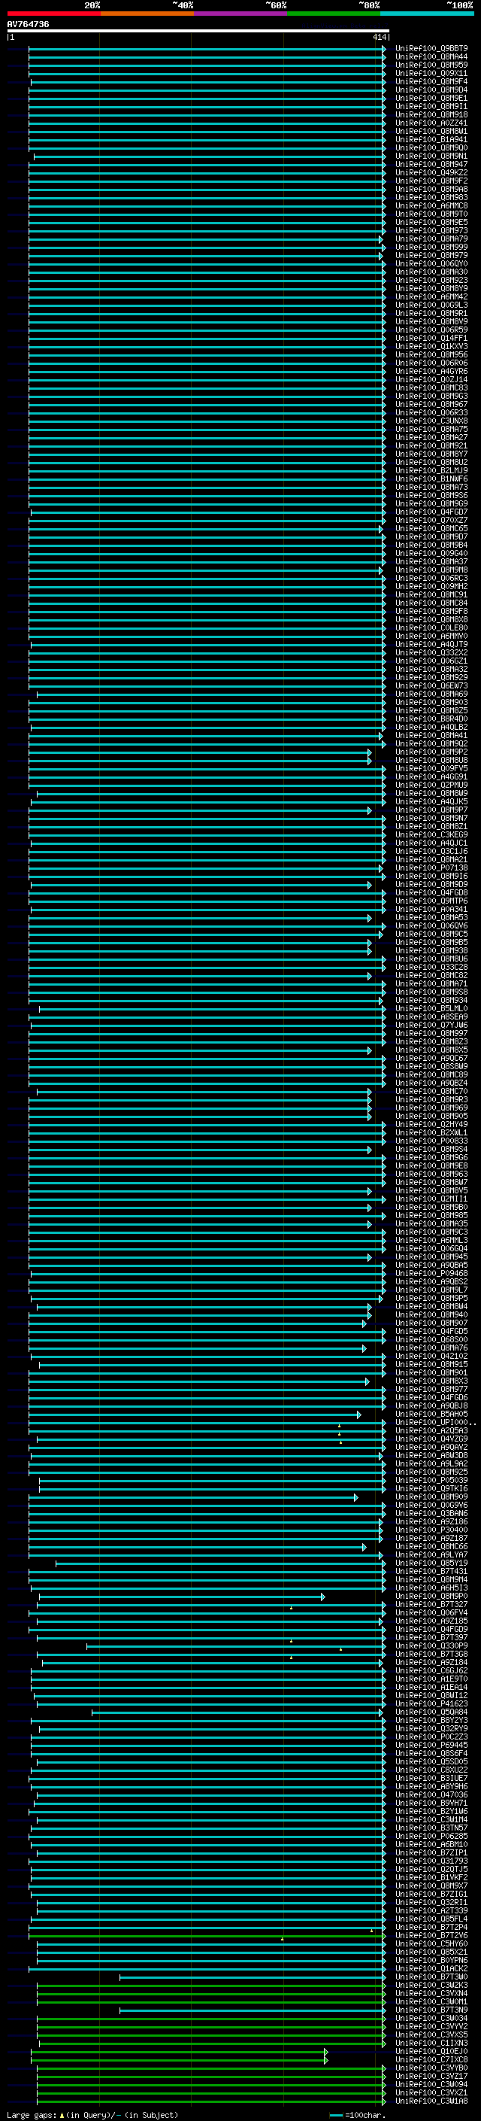
Task: Select row label UniRef100_A9QC67
Action: (x=431, y=1058)
